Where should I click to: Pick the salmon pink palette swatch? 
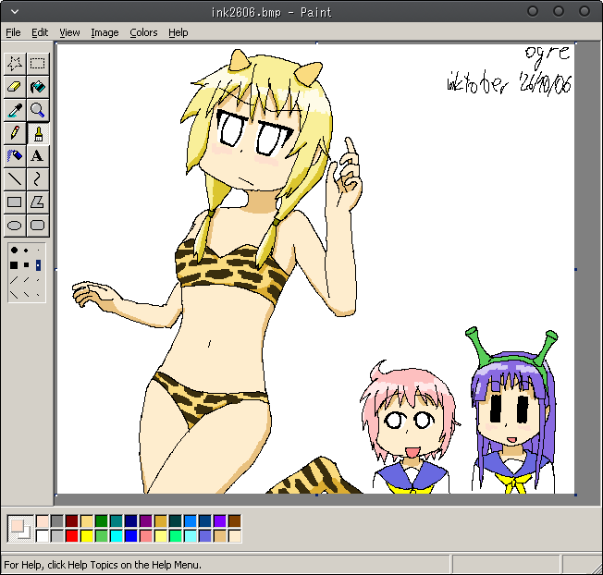coord(146,536)
